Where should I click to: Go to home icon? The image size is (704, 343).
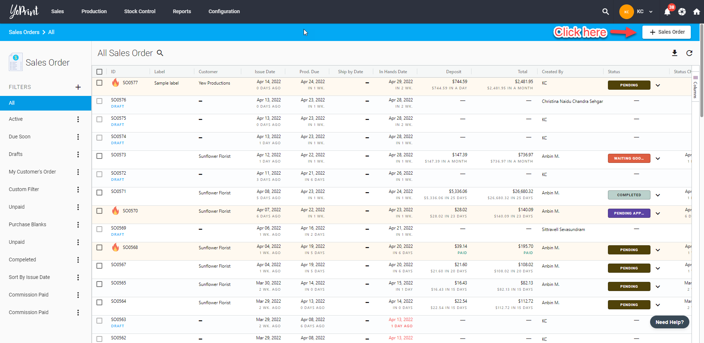[697, 12]
